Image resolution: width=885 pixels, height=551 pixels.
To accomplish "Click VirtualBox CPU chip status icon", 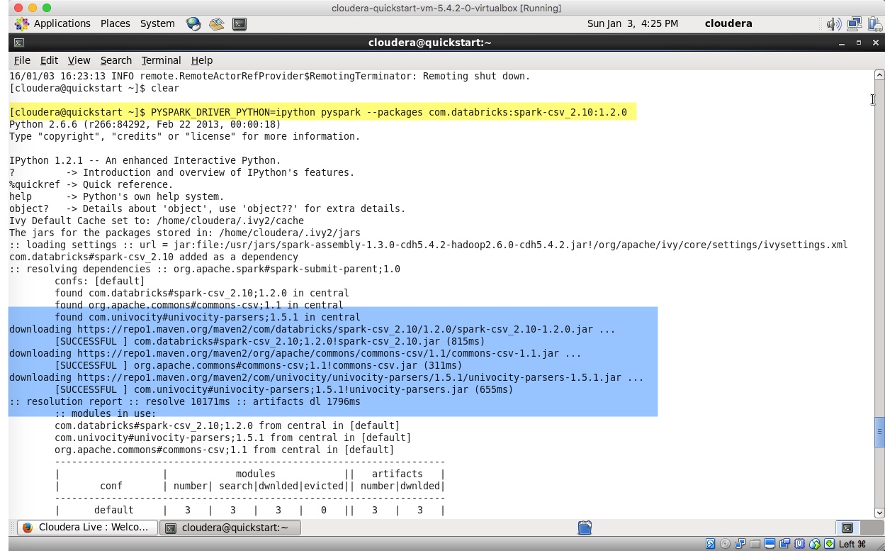I will point(799,545).
